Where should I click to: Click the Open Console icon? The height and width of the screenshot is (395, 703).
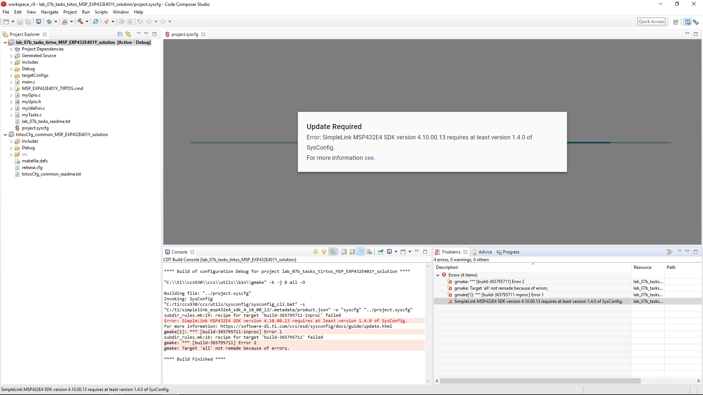pyautogui.click(x=403, y=252)
